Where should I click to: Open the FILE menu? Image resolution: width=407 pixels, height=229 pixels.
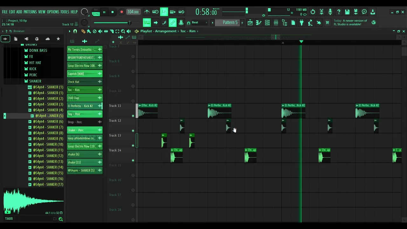point(5,12)
